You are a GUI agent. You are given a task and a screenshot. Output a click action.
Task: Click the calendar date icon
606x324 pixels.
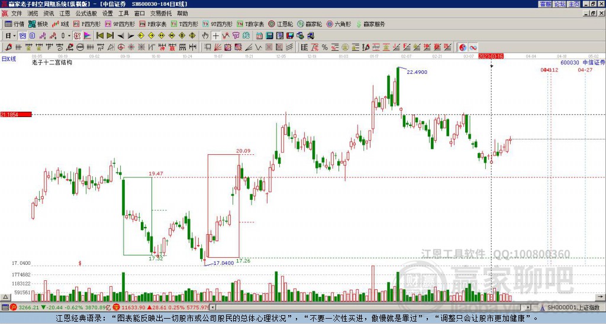(259, 36)
